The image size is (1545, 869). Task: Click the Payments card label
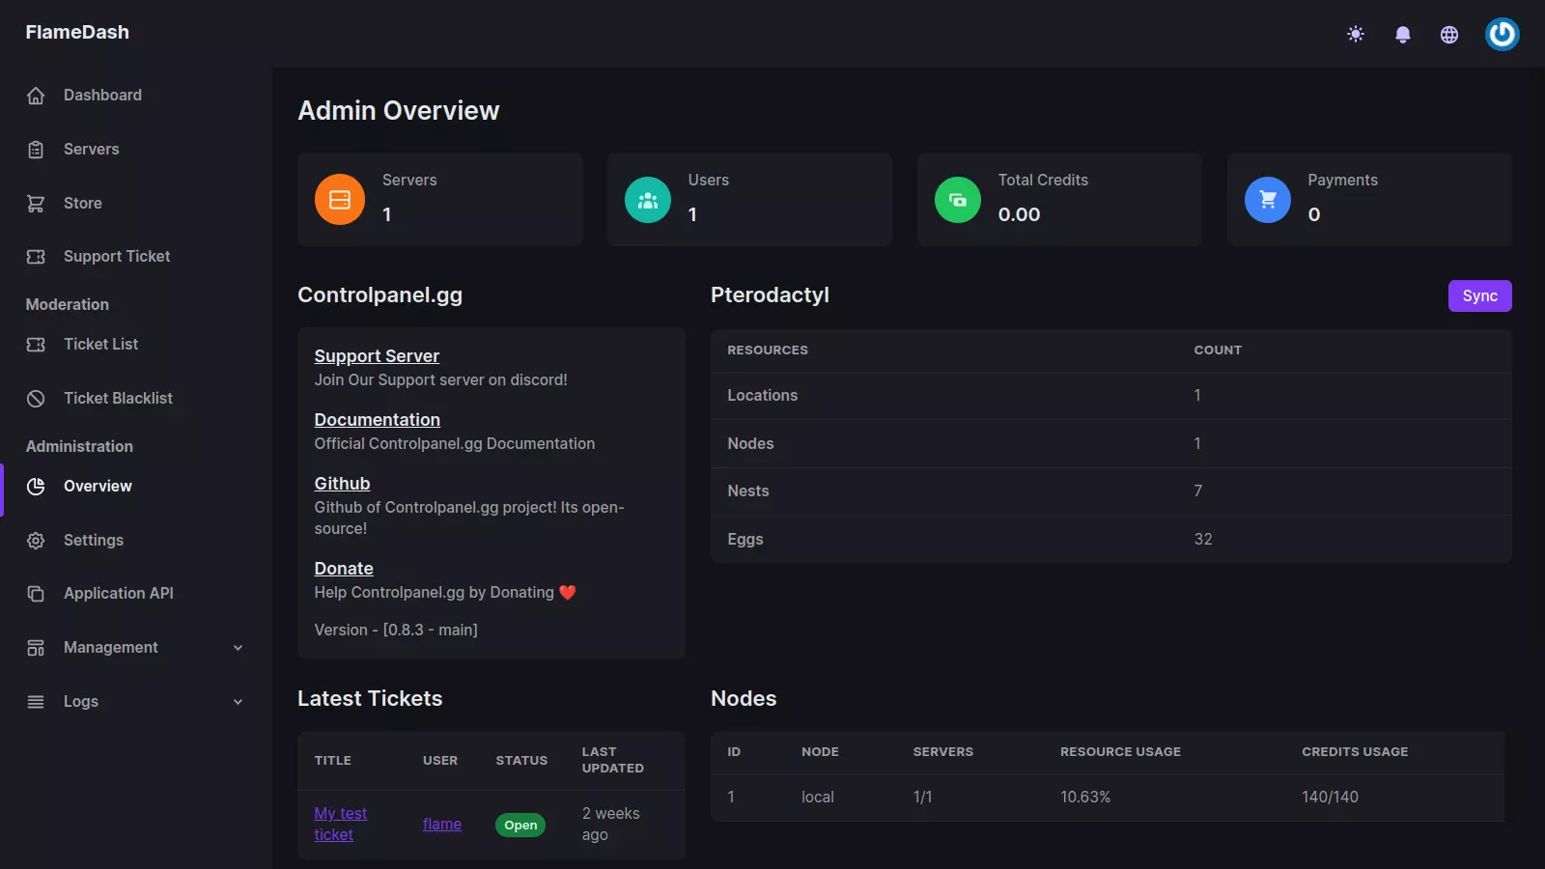(1342, 181)
